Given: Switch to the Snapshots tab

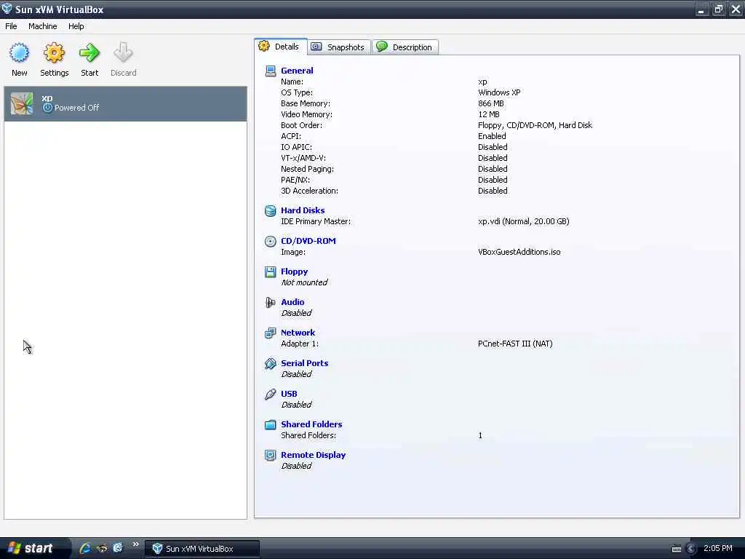Looking at the screenshot, I should 339,47.
